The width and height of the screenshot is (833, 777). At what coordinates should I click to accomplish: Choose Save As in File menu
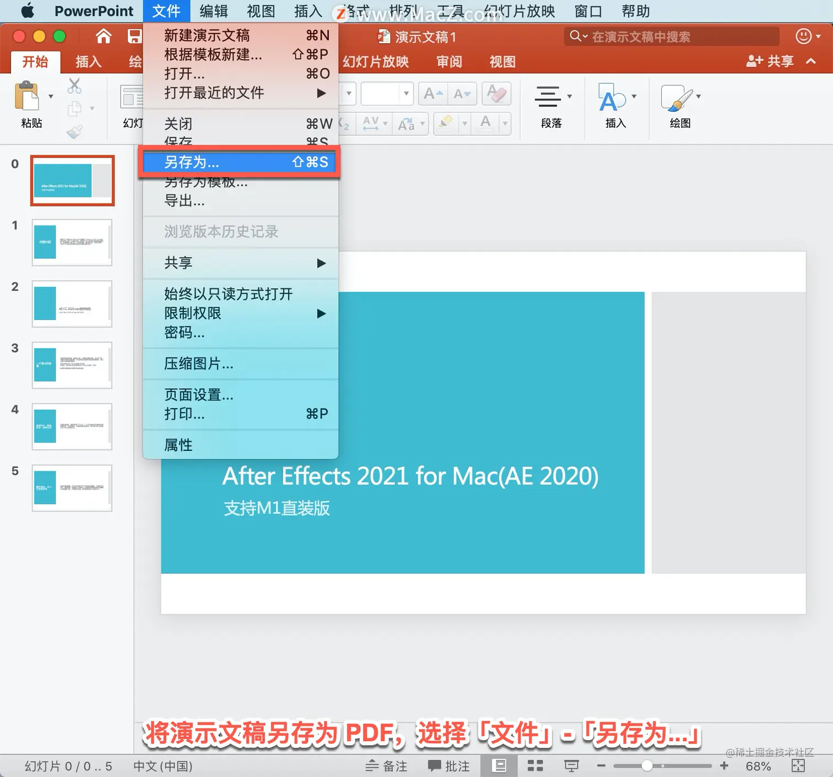coord(239,162)
